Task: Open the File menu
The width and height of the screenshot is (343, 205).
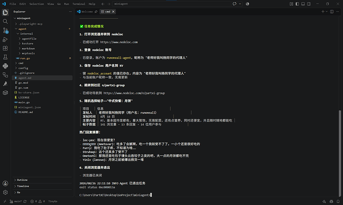Action: click(x=13, y=4)
